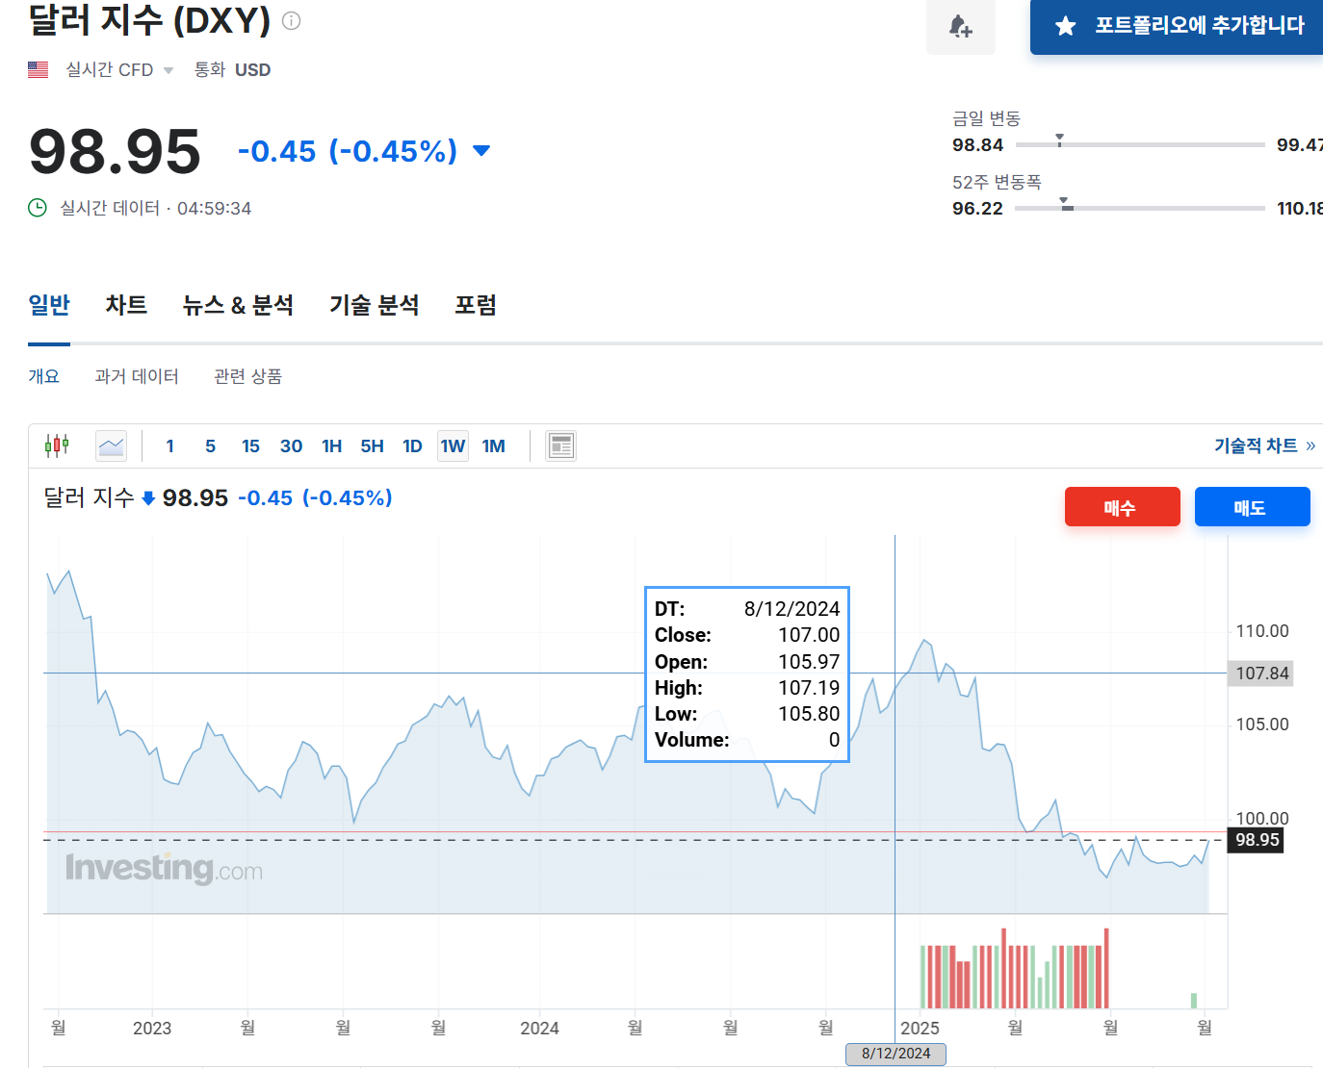Open 기술적 차트 via the double chevron

pos(1310,445)
